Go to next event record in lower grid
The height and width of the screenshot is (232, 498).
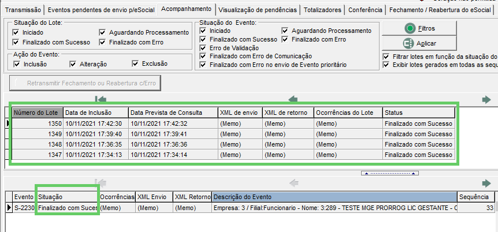[486, 183]
